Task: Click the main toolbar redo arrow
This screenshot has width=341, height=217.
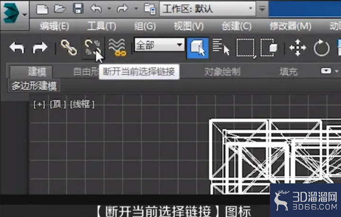Action: [40, 47]
